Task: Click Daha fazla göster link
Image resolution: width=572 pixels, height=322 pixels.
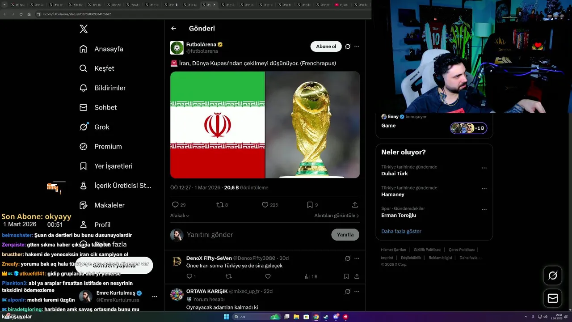Action: [x=401, y=231]
